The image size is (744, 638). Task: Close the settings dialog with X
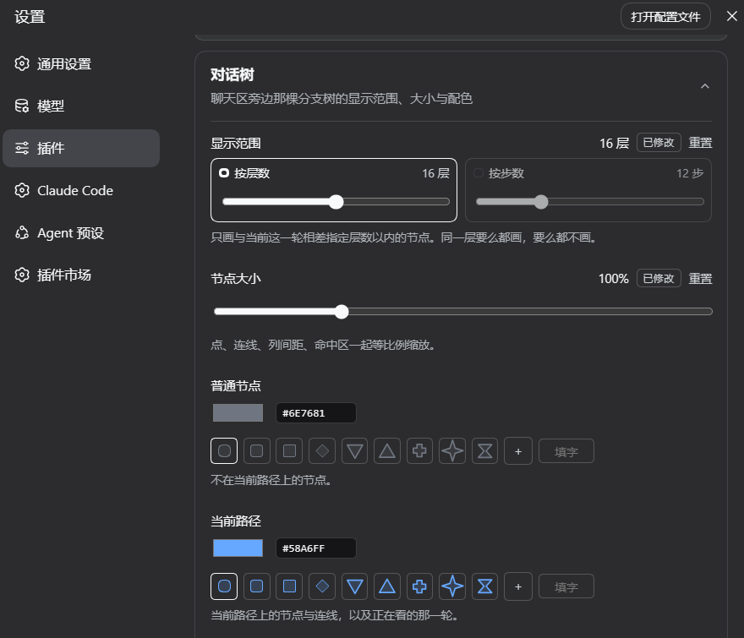(731, 16)
